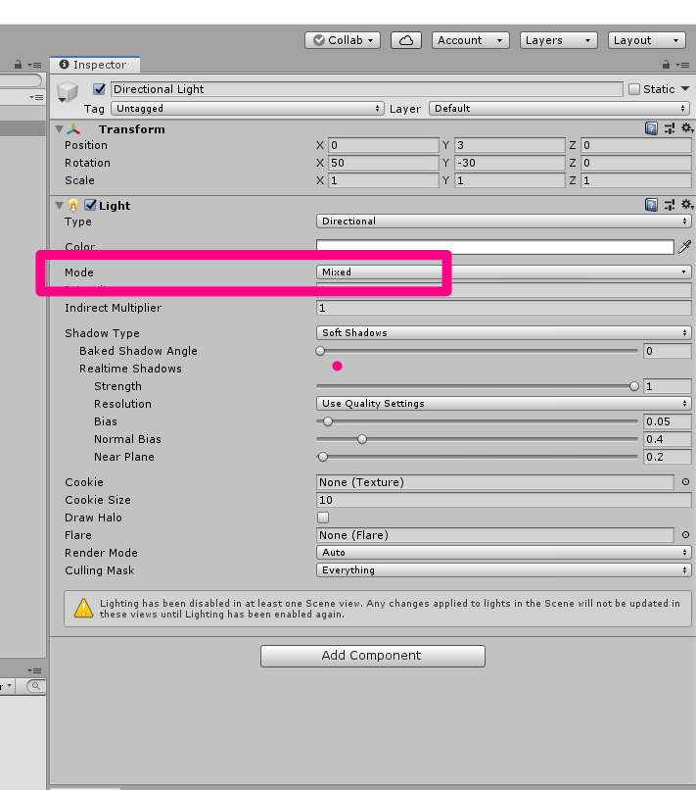
Task: Open Flare object picker circle
Action: 685,535
